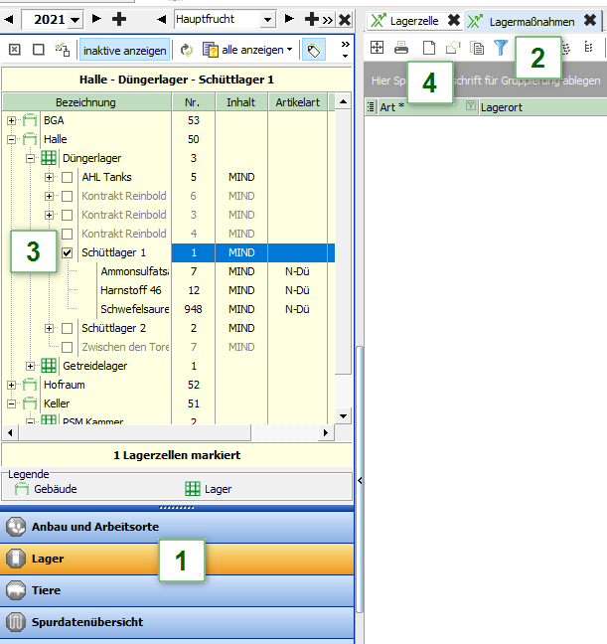607x644 pixels.
Task: Click the tree's vertical scrollbar down arrow
Action: [x=345, y=415]
